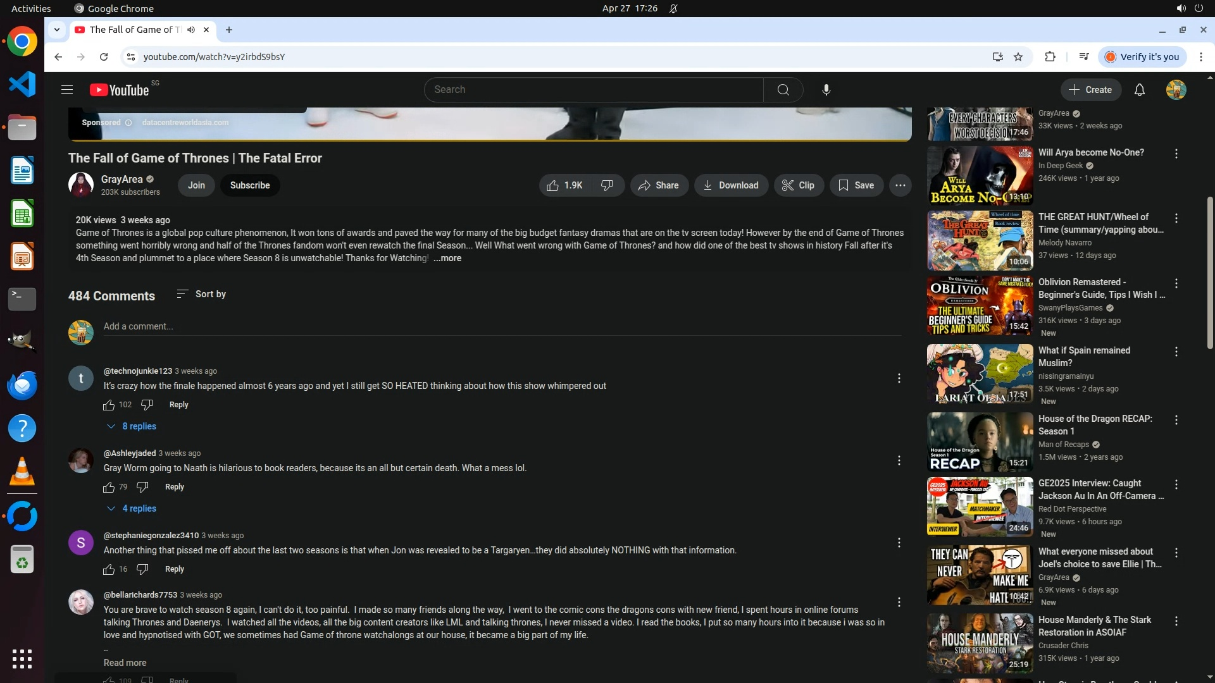
Task: Select The Fall of Game of Thrones tab
Action: (134, 30)
